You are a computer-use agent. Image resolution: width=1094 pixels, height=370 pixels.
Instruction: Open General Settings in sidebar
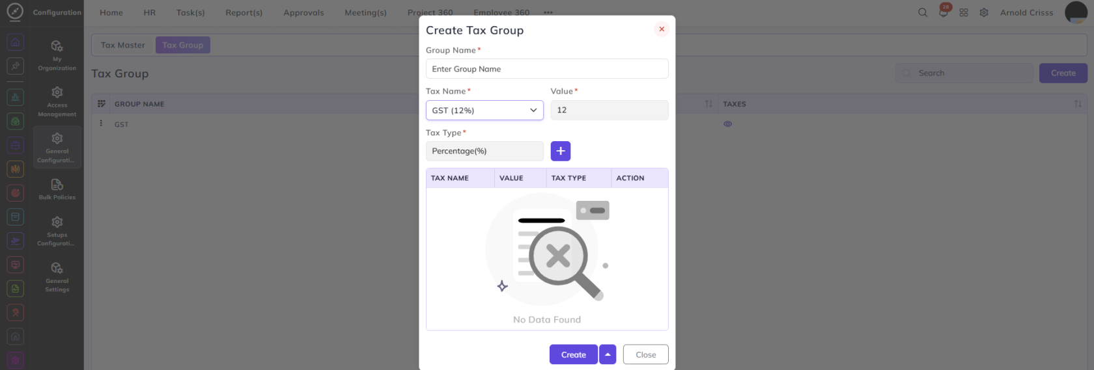57,277
